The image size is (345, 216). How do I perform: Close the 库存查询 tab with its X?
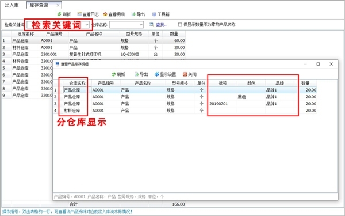click(x=58, y=5)
